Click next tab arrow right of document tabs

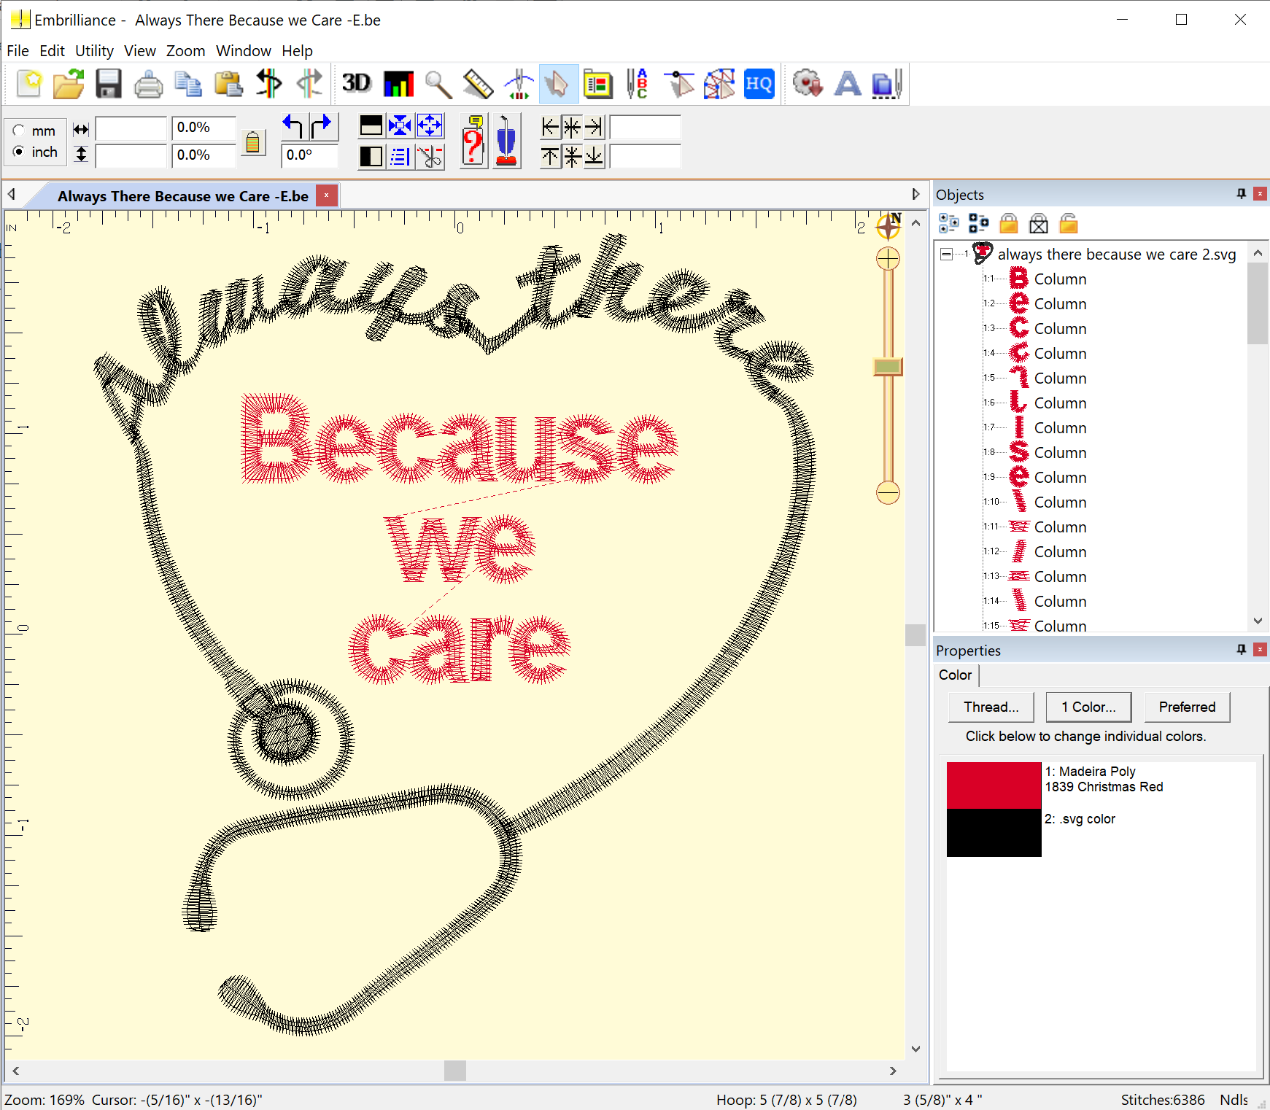915,195
